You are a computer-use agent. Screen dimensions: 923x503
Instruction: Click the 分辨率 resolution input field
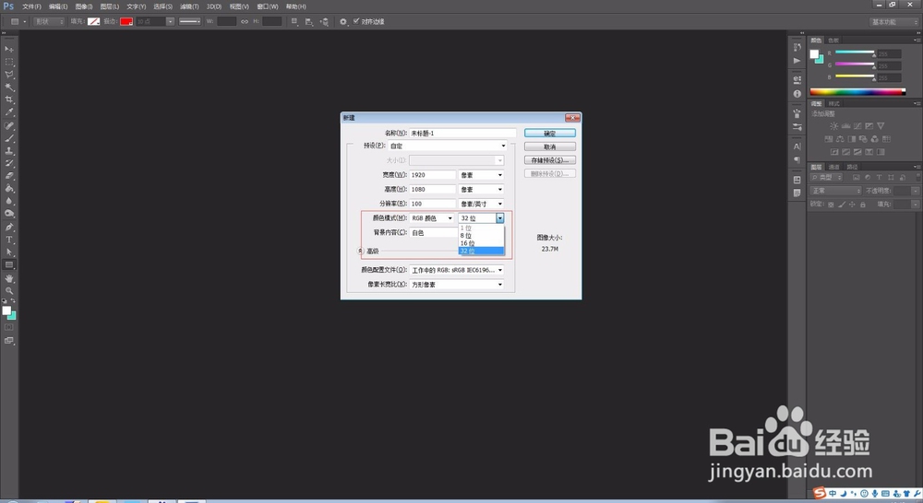(x=433, y=204)
